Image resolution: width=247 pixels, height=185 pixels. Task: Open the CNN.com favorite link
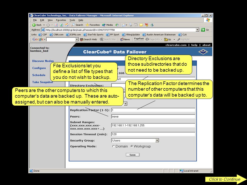(x=56, y=35)
